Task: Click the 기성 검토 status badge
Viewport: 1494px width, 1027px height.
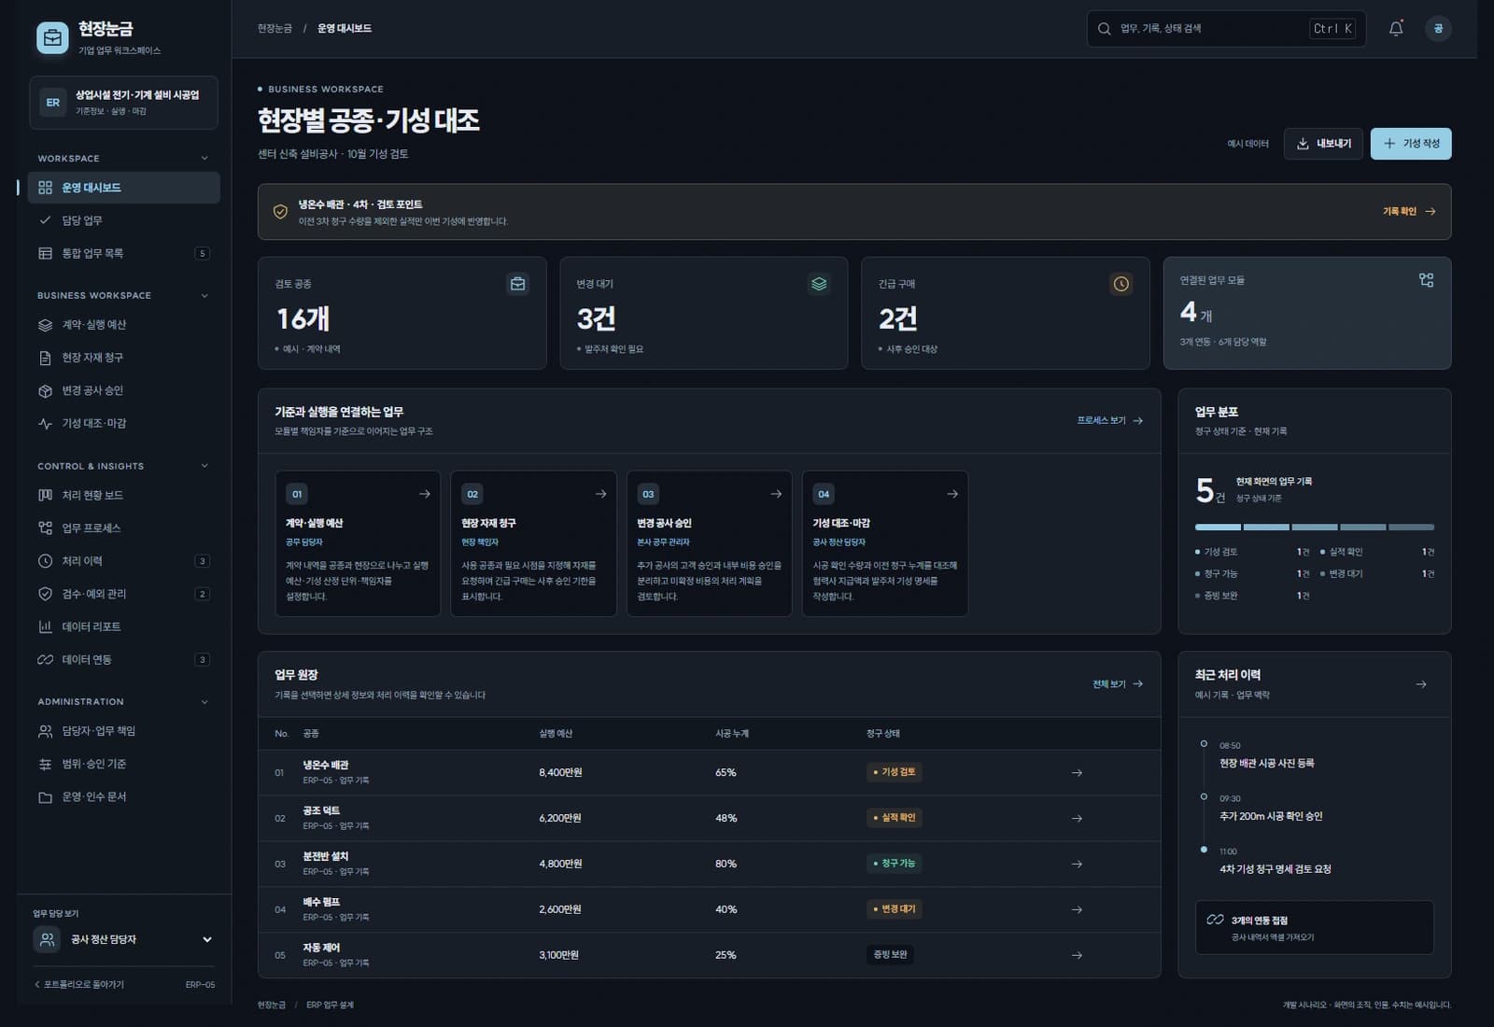Action: [x=895, y=772]
